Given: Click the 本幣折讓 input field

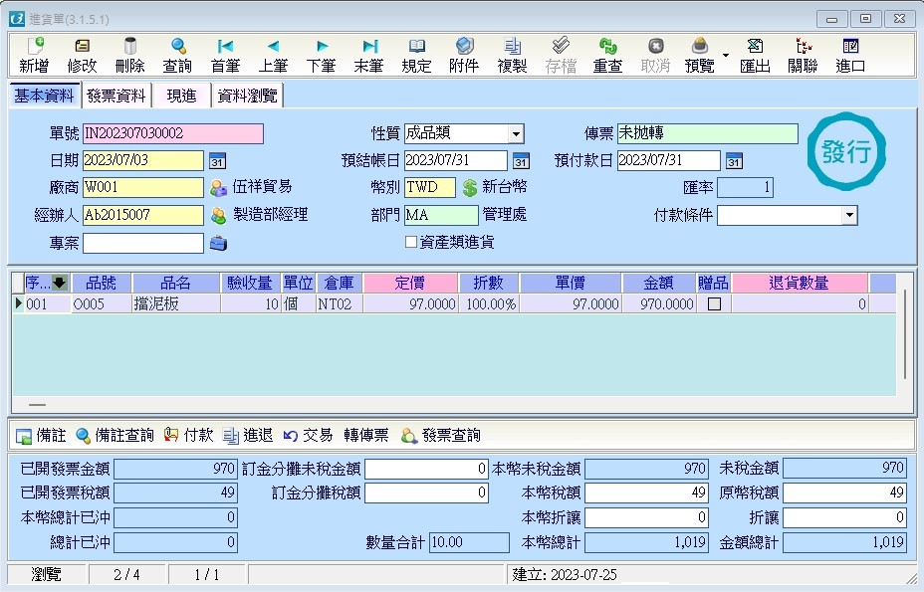Looking at the screenshot, I should 646,517.
